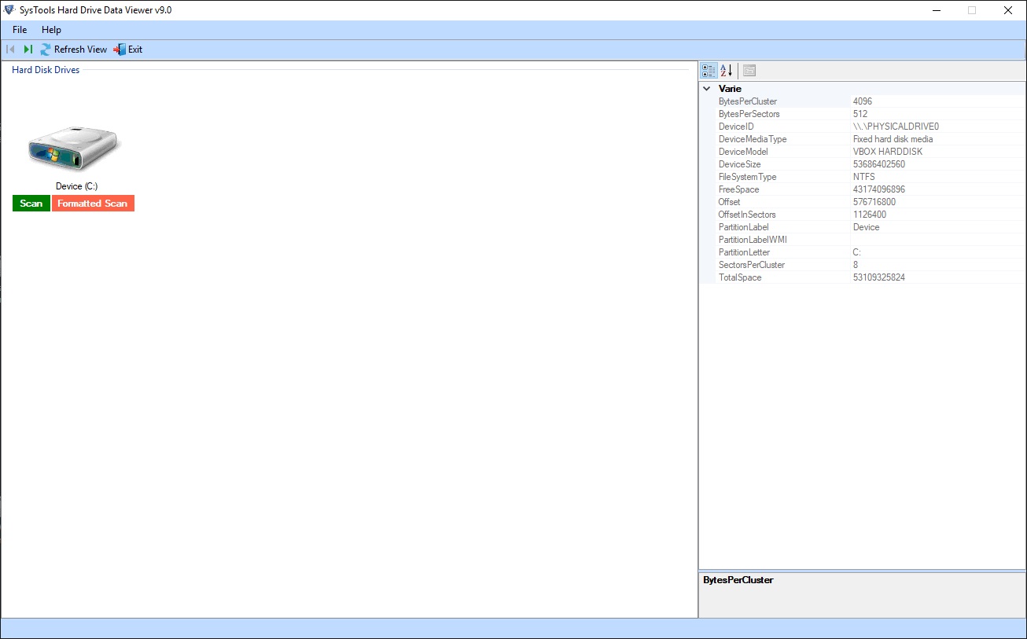Select the Offset property
Screen dimensions: 1027x639
730,202
